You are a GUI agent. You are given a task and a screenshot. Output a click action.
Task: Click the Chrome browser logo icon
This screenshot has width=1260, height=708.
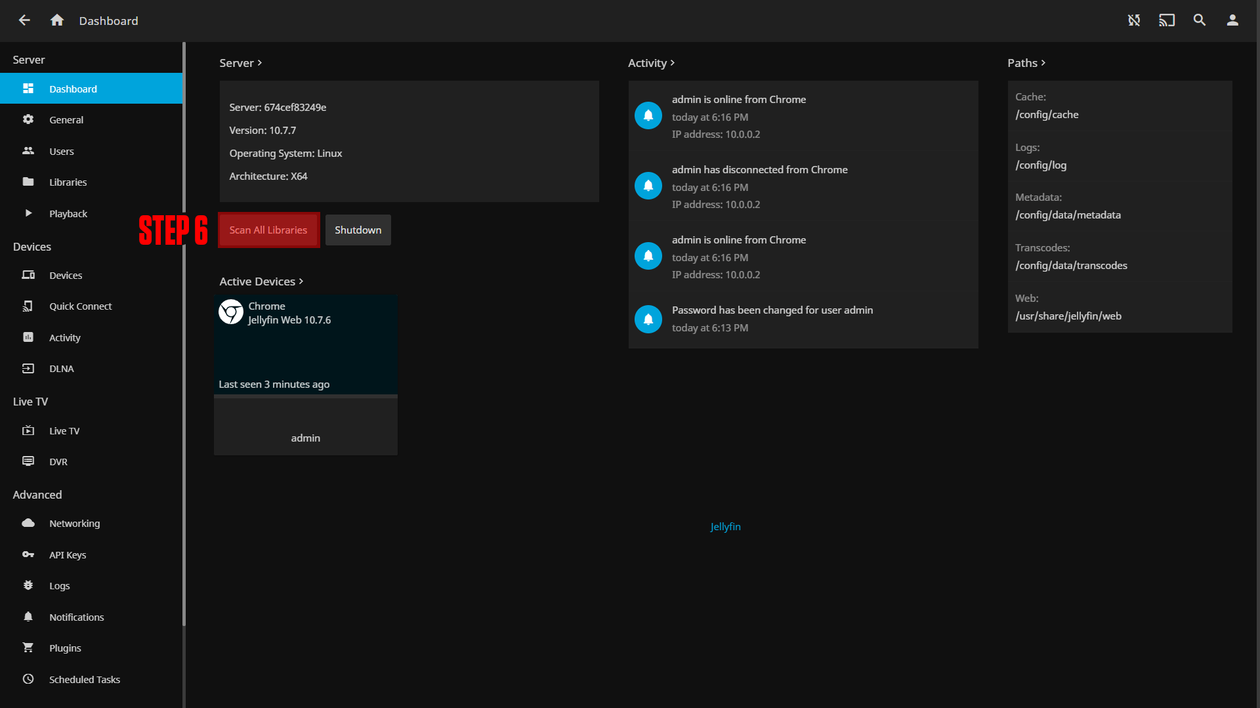(231, 312)
